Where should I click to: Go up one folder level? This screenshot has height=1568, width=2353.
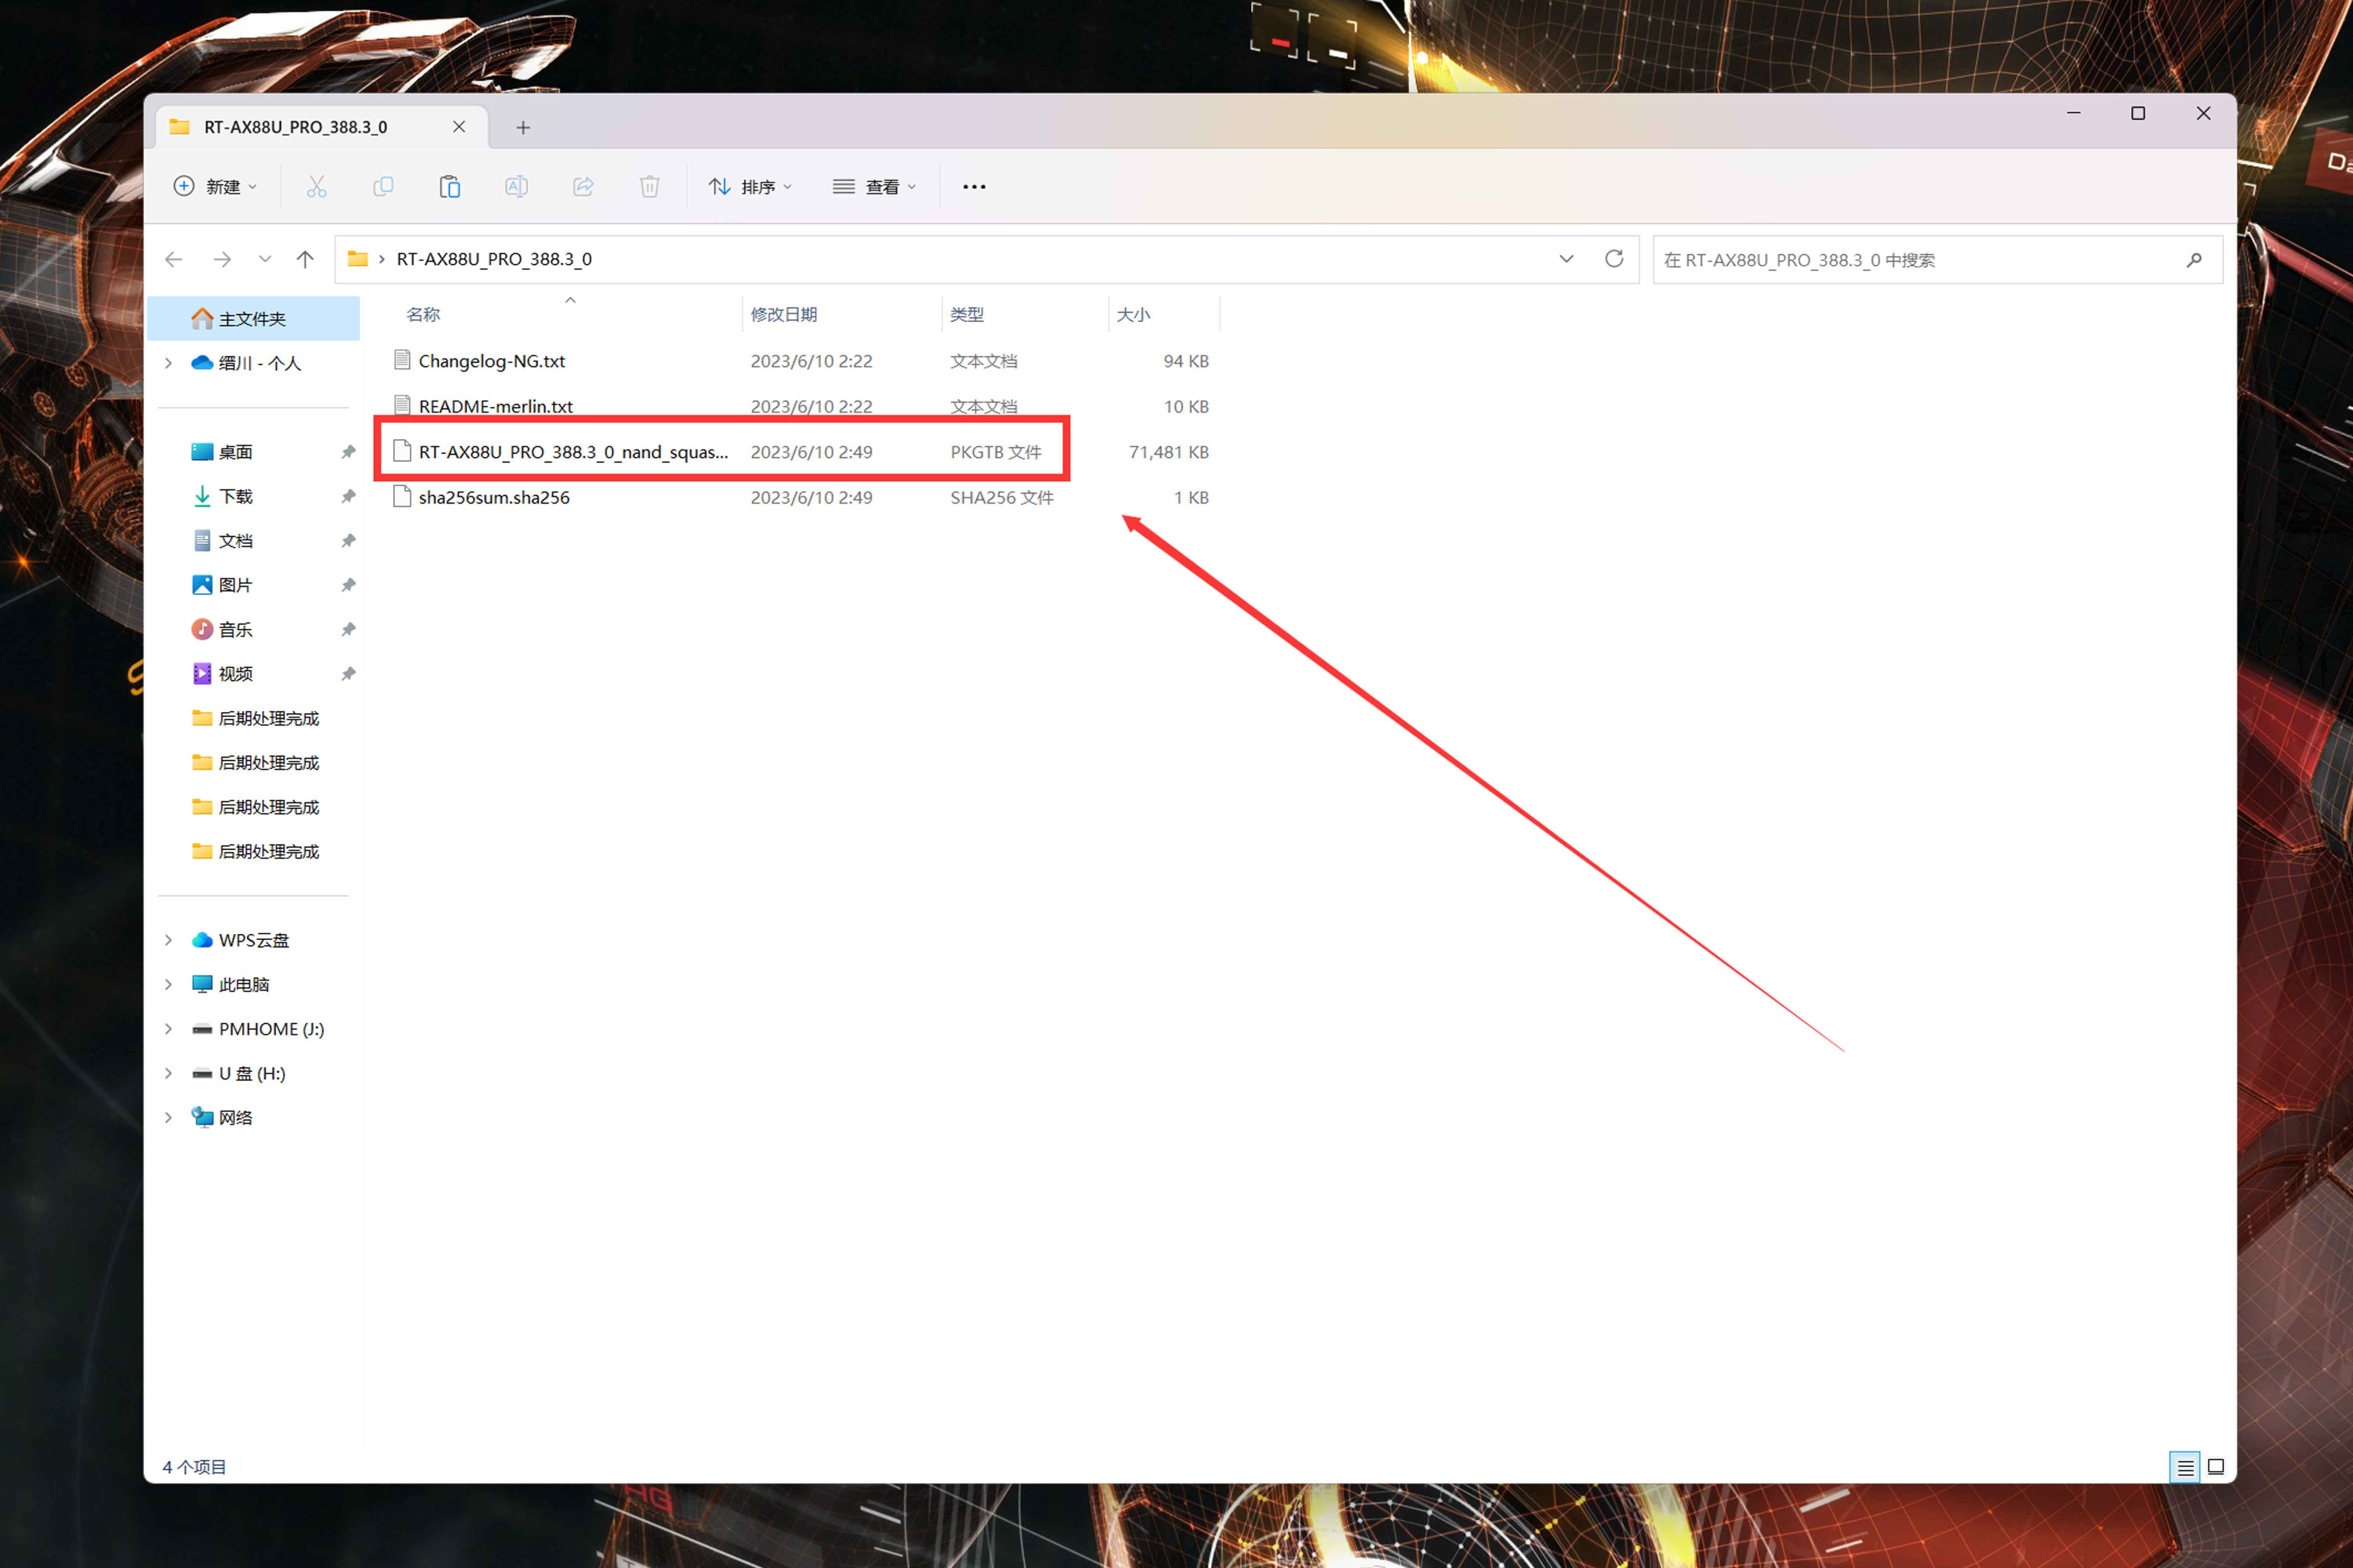pos(305,259)
